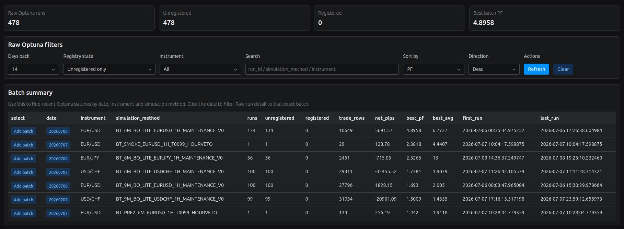
Task: Select the trade_rows value 27796
Action: 346,185
